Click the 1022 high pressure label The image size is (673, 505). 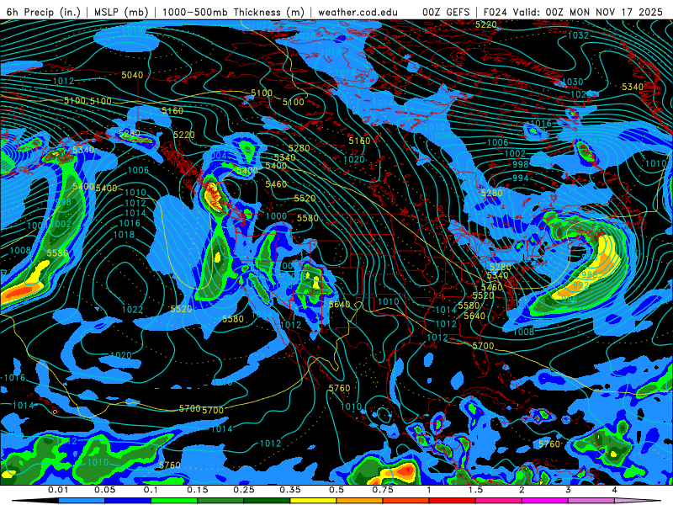[x=133, y=310]
